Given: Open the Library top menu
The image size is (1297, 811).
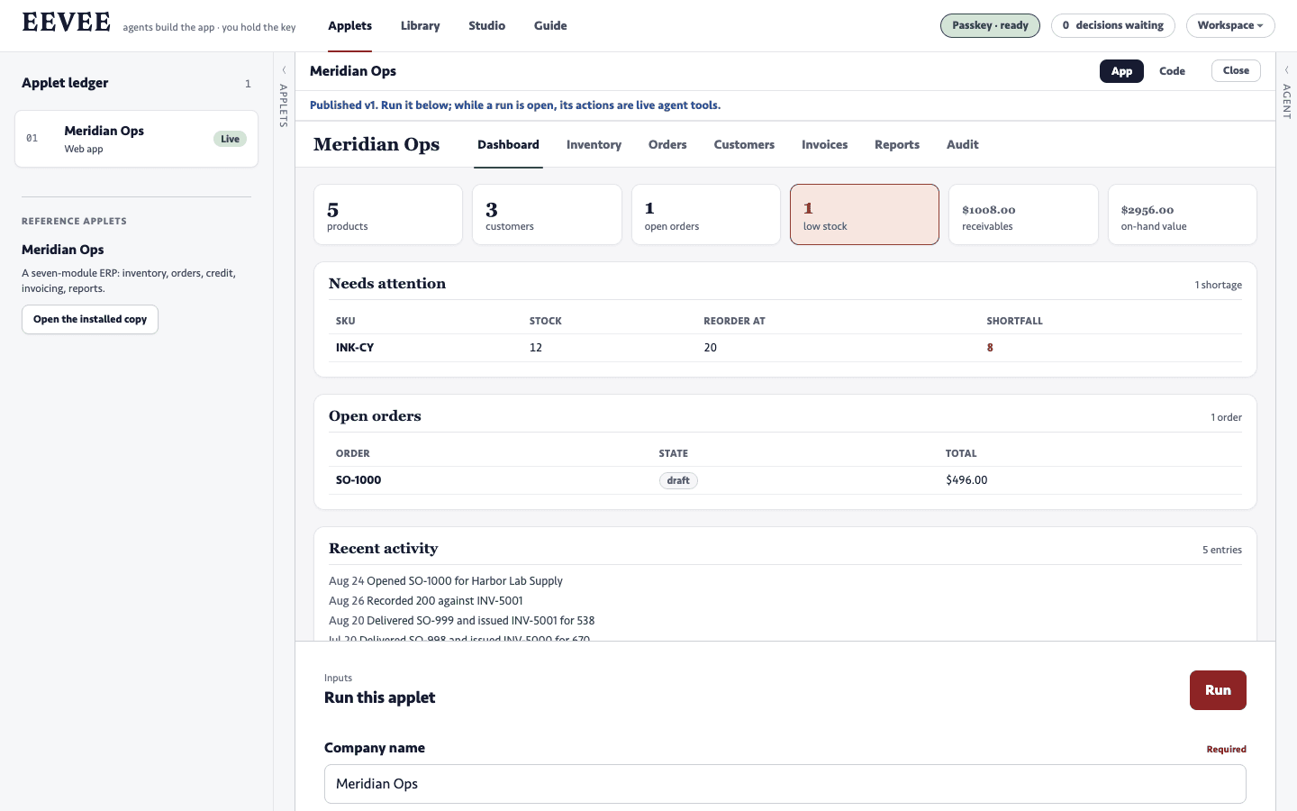Looking at the screenshot, I should coord(420,25).
